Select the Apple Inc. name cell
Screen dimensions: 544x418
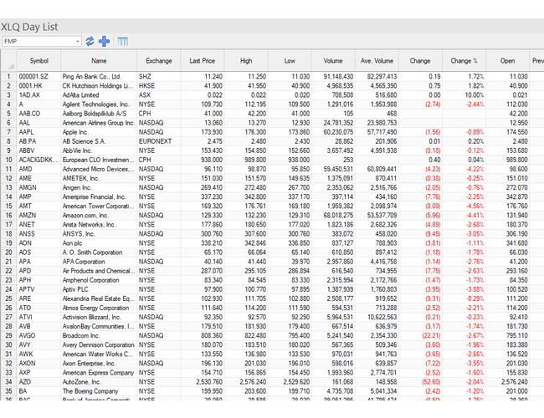click(99, 132)
